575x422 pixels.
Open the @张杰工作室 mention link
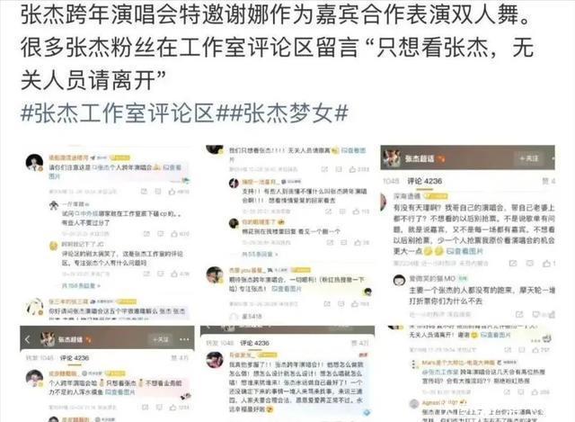438,372
